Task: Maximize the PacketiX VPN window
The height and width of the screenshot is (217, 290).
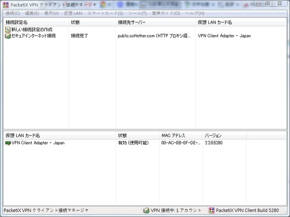Action: pyautogui.click(x=267, y=3)
